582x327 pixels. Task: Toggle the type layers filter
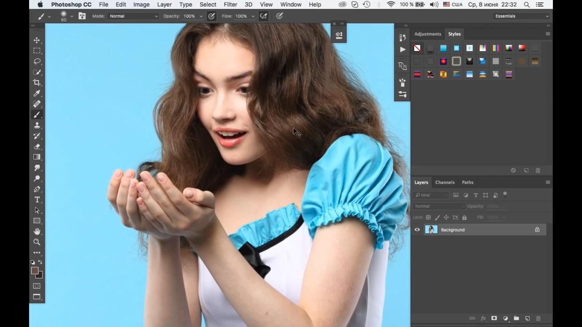tap(476, 195)
